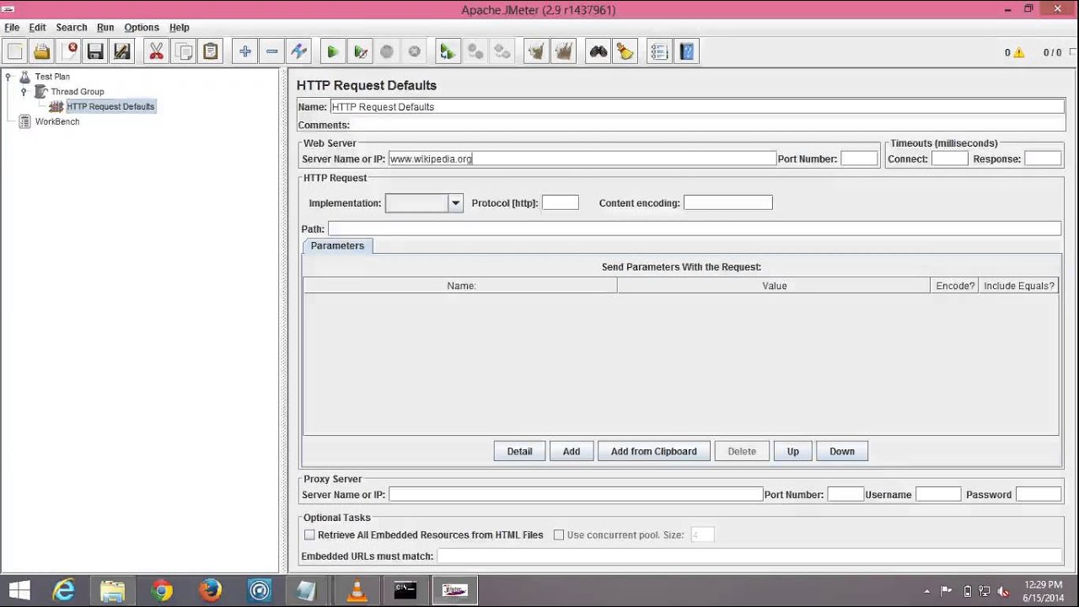This screenshot has height=607, width=1079.
Task: Click the New test plan toolbar icon
Action: (15, 51)
